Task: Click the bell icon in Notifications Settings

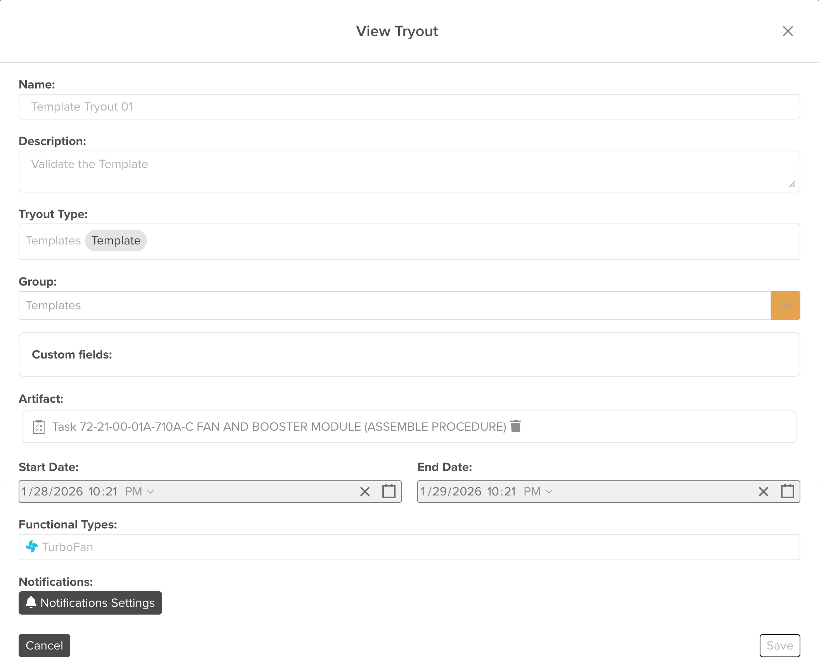Action: point(31,602)
